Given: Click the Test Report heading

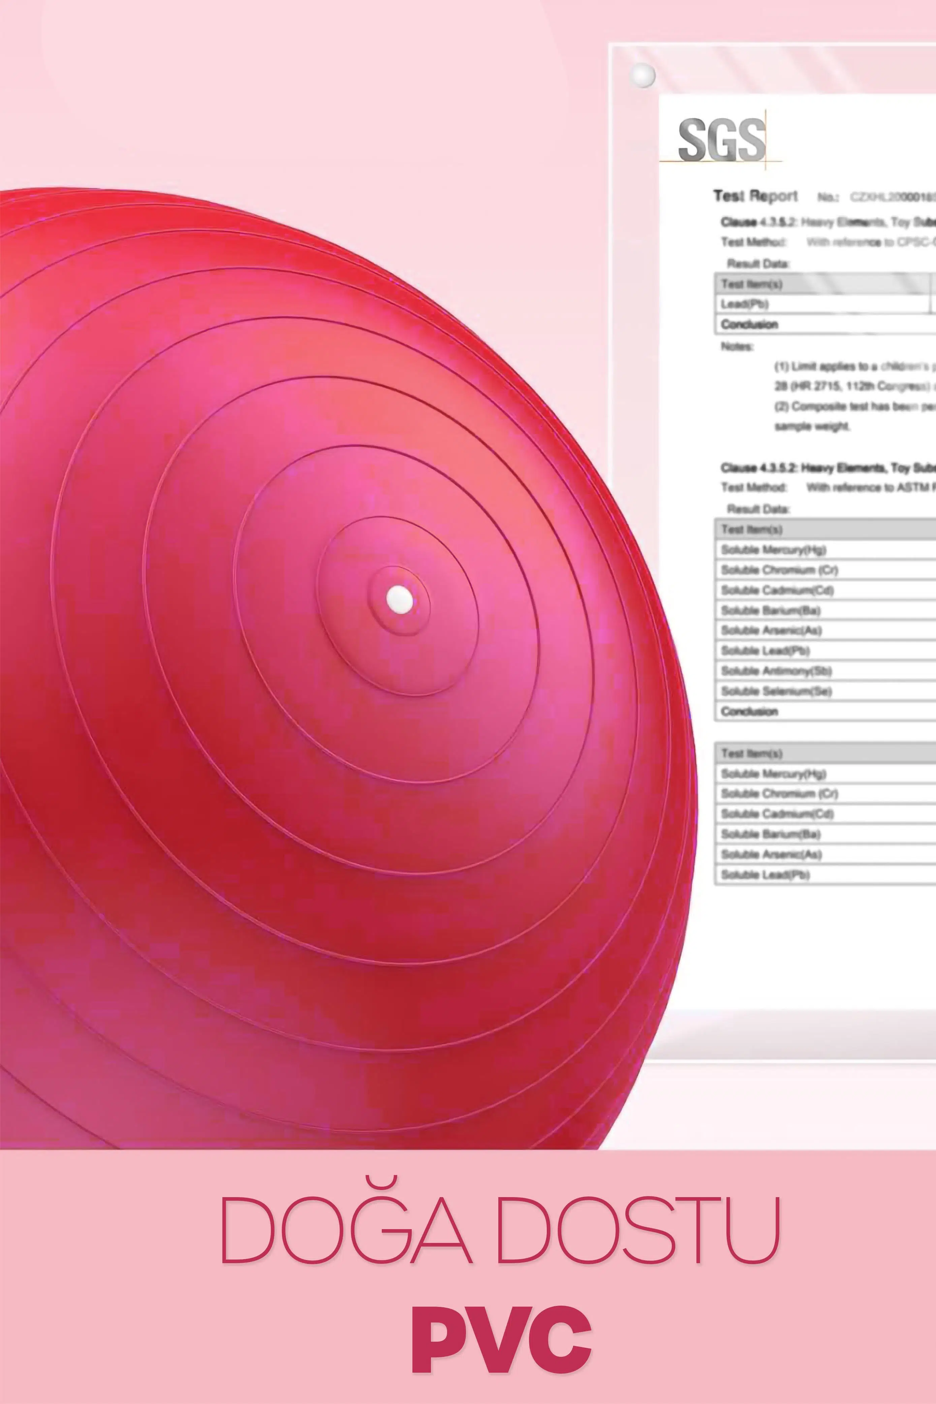Looking at the screenshot, I should click(755, 196).
